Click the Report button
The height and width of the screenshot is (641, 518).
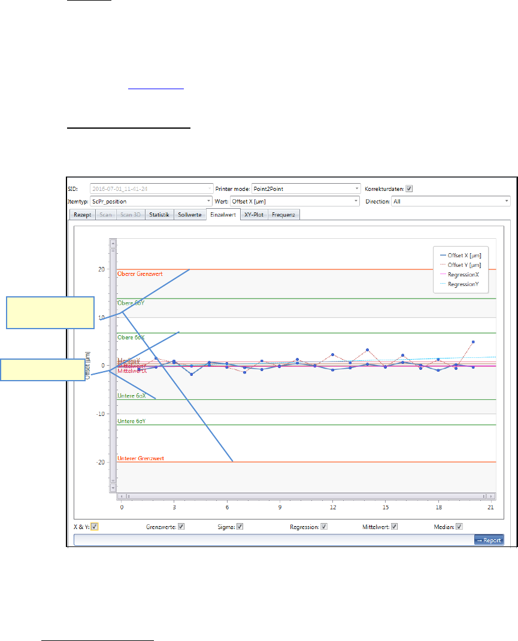489,540
